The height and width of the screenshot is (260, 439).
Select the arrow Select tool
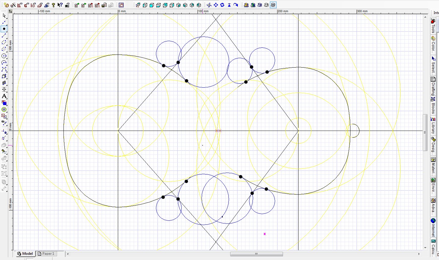click(x=4, y=16)
